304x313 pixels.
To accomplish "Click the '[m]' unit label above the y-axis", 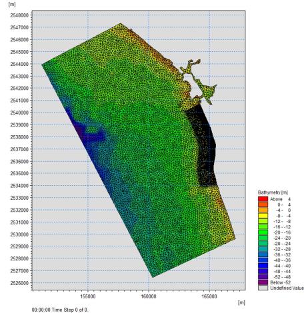I will click(12, 4).
